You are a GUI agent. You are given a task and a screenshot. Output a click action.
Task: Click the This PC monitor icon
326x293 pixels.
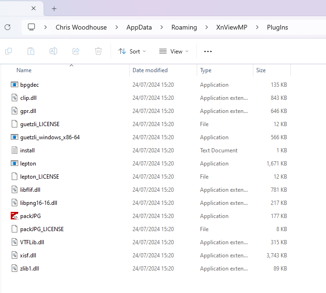(31, 27)
